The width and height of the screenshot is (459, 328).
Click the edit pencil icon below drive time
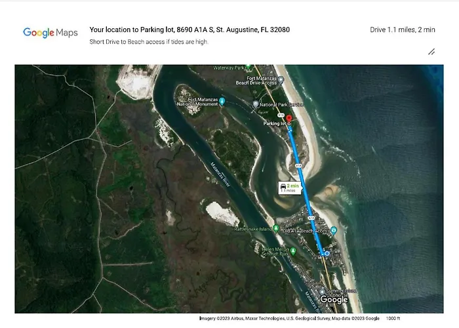[x=431, y=52]
